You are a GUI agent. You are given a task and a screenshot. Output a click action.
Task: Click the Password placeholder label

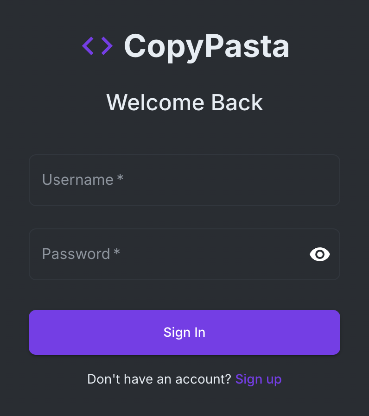76,254
